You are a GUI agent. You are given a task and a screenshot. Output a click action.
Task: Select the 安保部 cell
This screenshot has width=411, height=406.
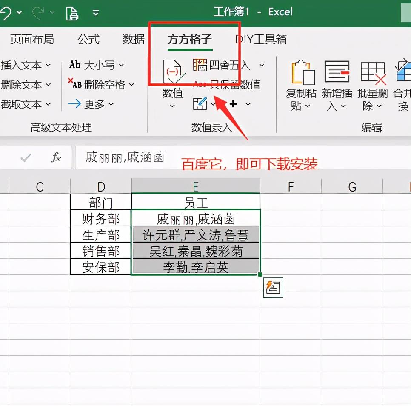tap(101, 267)
